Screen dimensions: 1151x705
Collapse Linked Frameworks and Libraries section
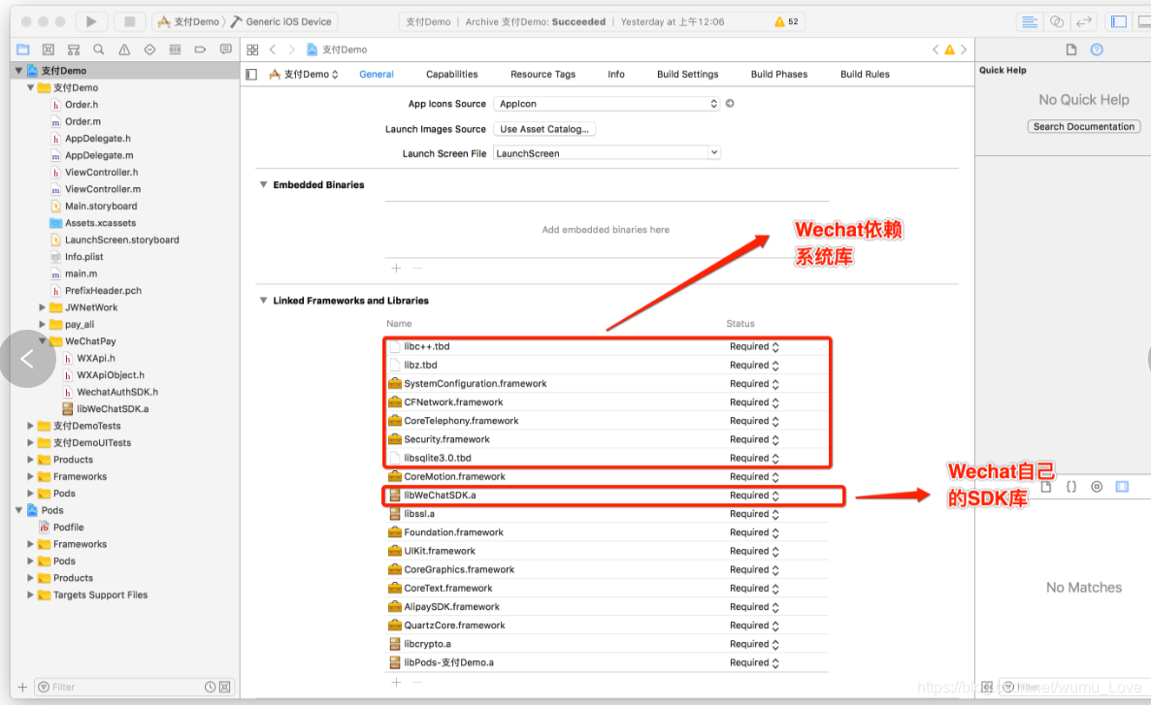pyautogui.click(x=263, y=300)
